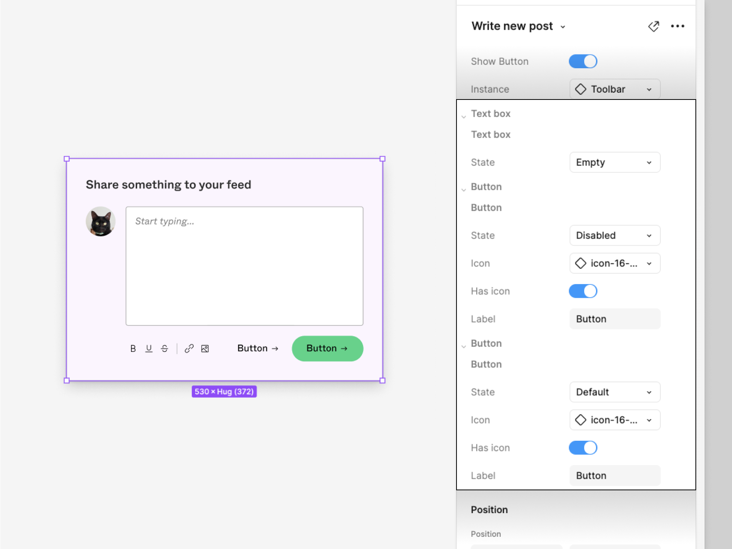Toggle Has icon on for the Disabled button
The image size is (732, 549).
pos(583,291)
